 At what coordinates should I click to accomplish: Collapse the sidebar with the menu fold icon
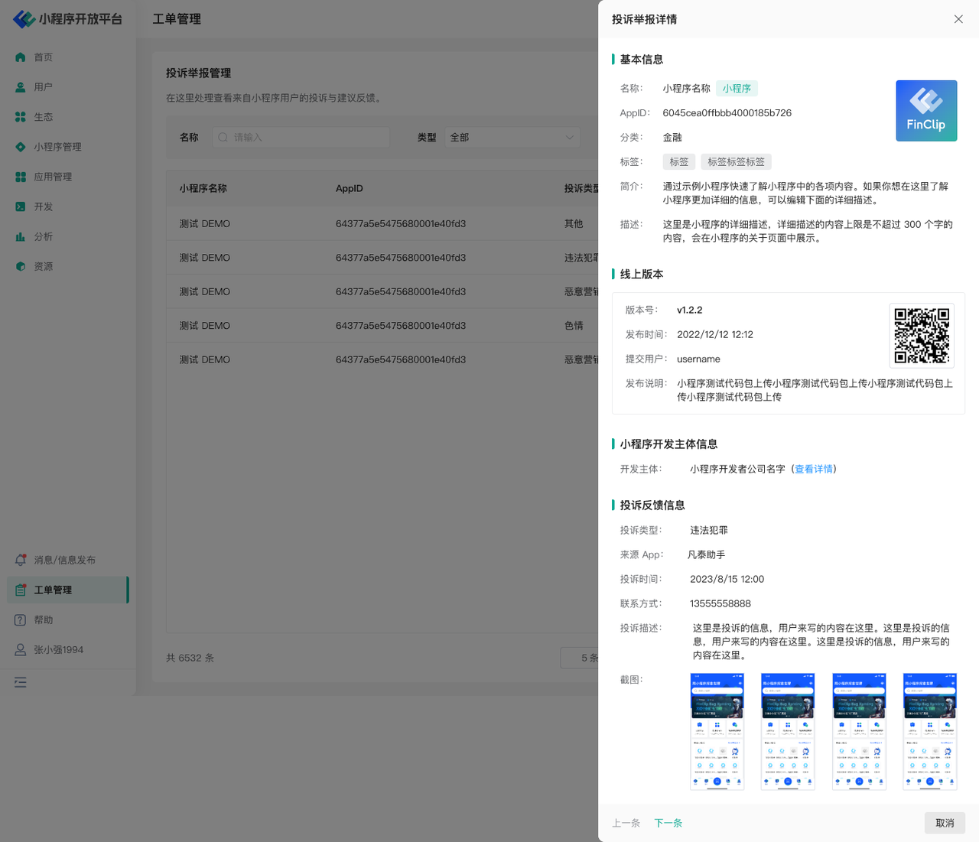click(21, 682)
